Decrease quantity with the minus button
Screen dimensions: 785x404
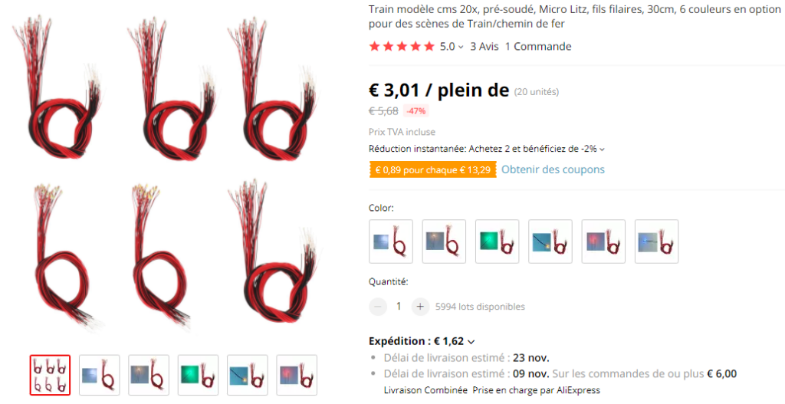[x=377, y=307]
